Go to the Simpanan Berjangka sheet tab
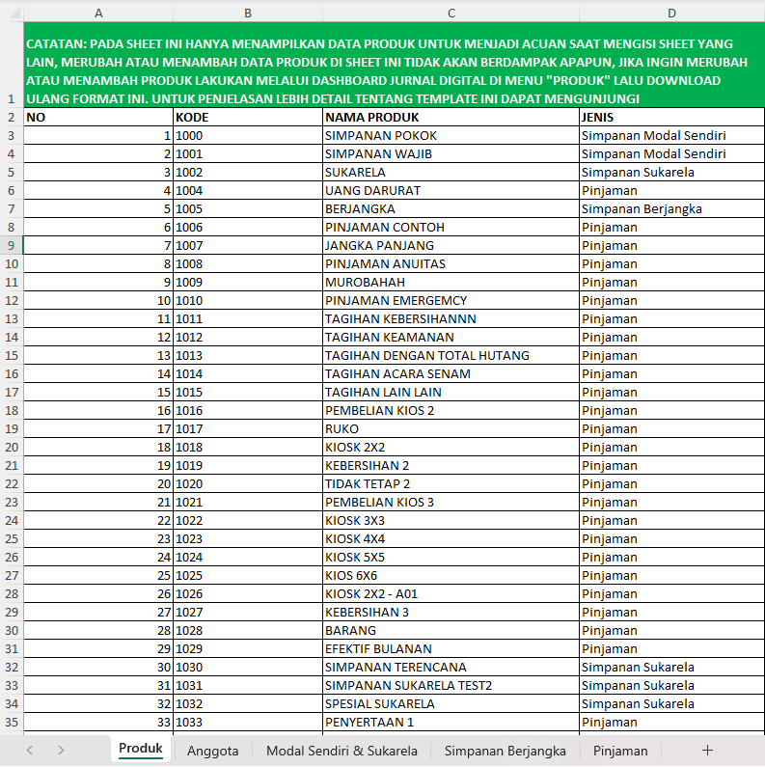Viewport: 765px width, 767px height. tap(505, 750)
